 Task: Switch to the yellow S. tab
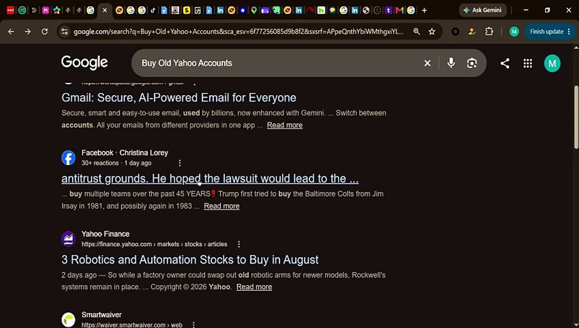click(x=187, y=10)
